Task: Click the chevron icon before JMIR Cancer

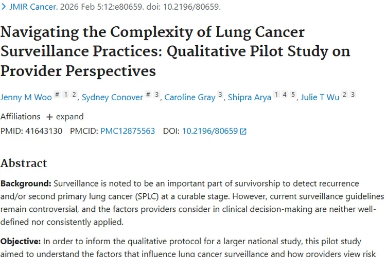Action: click(x=4, y=7)
